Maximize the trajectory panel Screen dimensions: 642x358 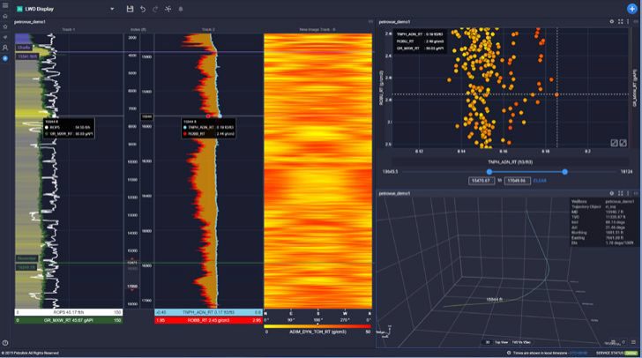pos(622,192)
